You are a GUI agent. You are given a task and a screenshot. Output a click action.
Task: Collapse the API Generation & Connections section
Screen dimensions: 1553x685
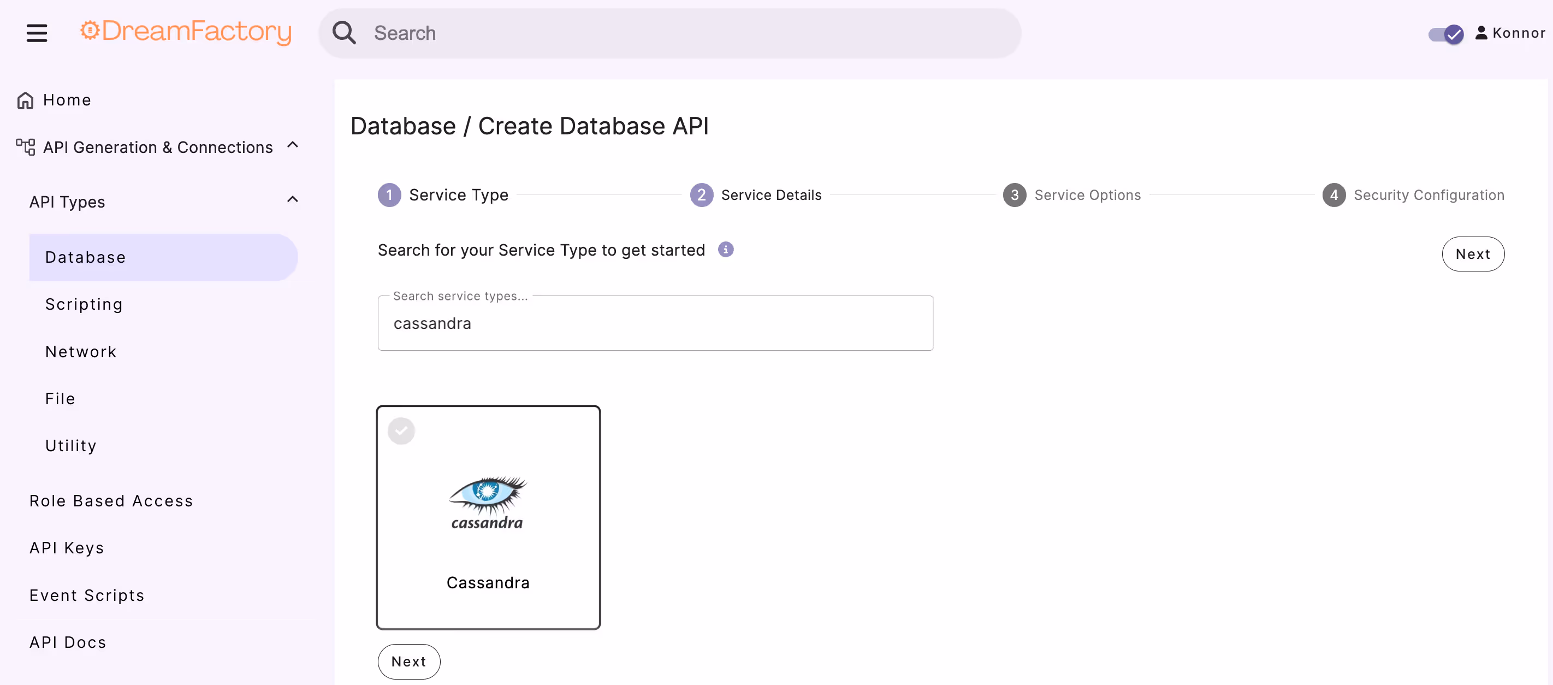click(x=293, y=145)
